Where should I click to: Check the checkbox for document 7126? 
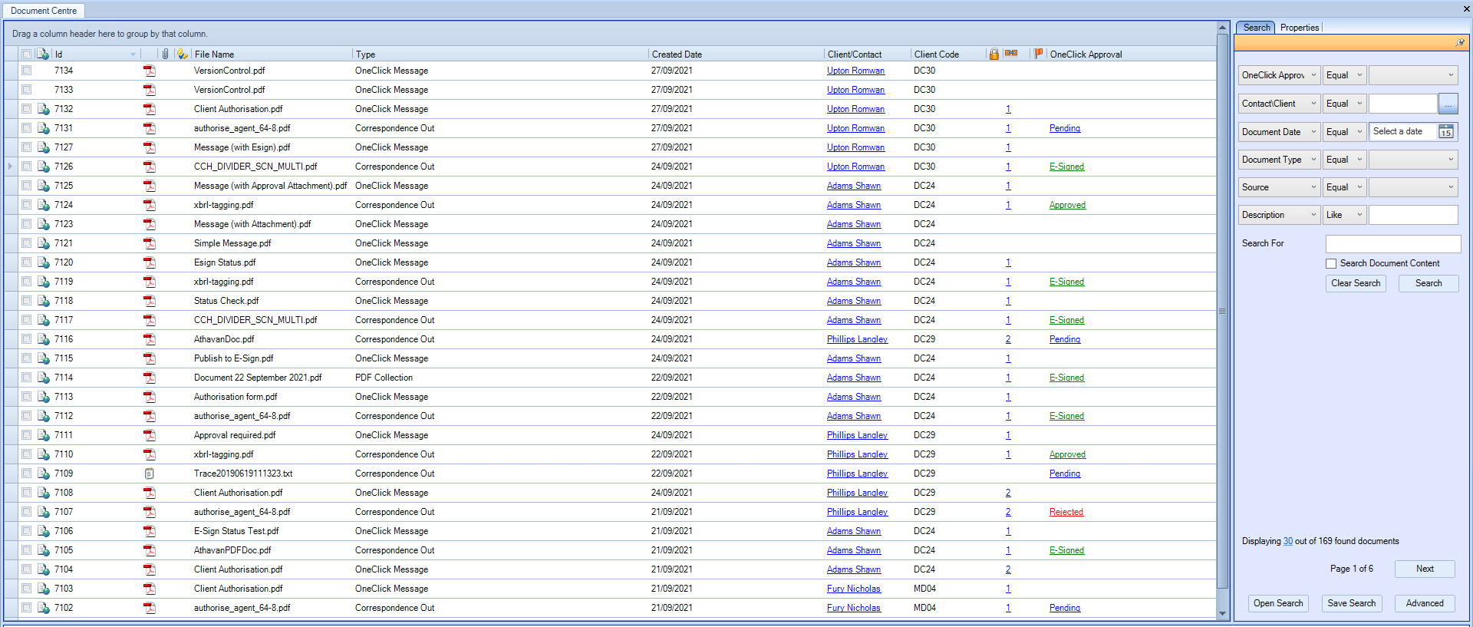click(x=27, y=167)
